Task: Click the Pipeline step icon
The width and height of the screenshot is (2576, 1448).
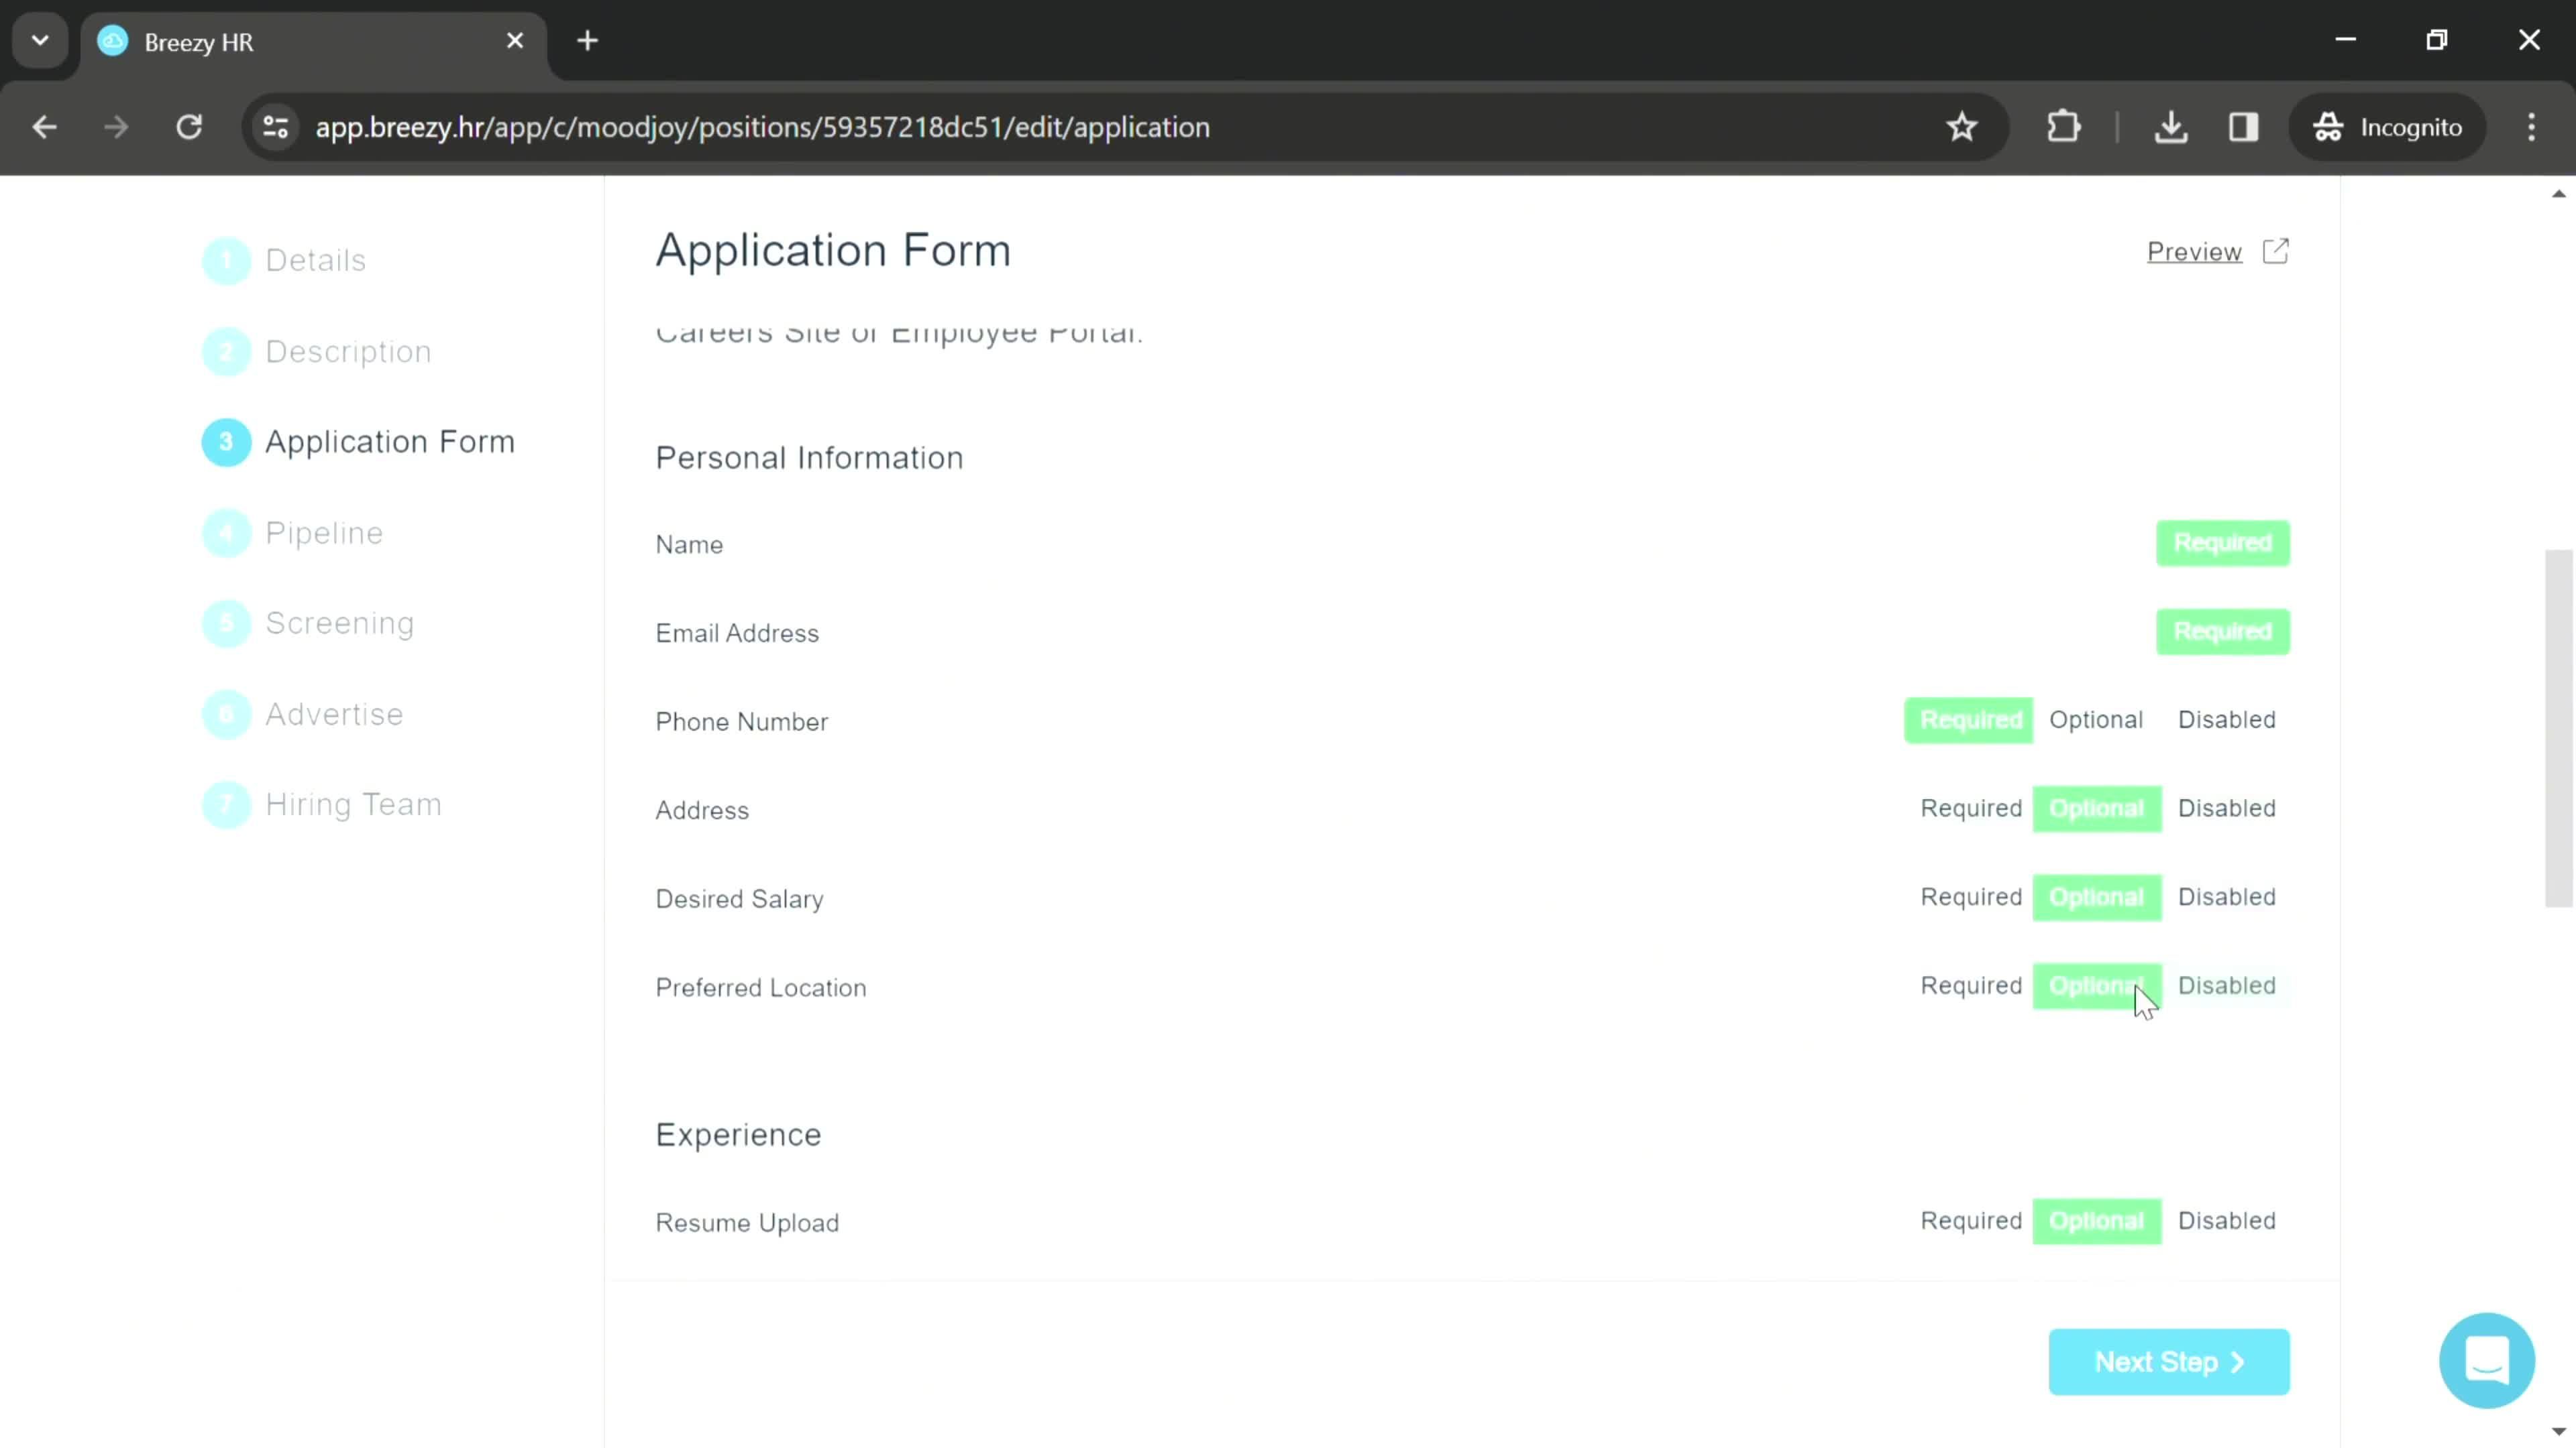Action: point(227,532)
